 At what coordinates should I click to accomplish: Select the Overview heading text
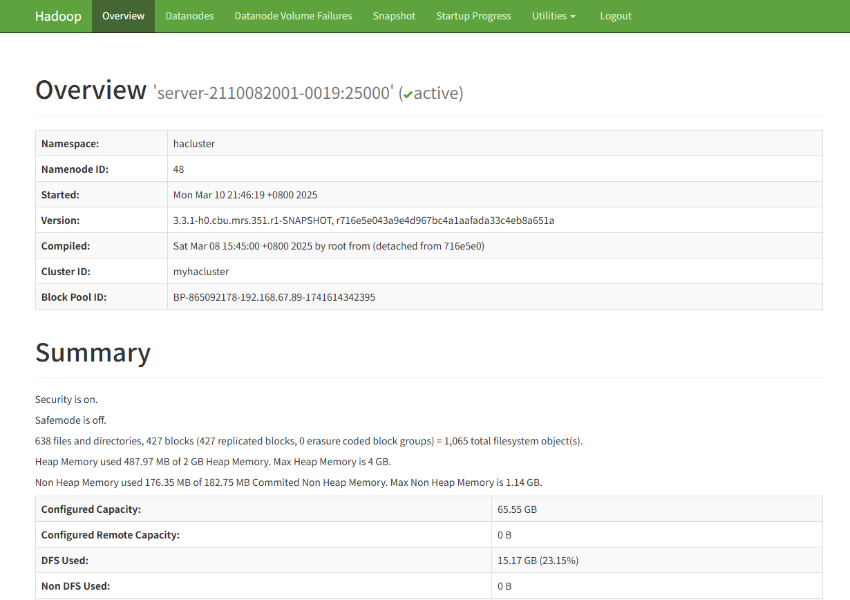coord(91,91)
